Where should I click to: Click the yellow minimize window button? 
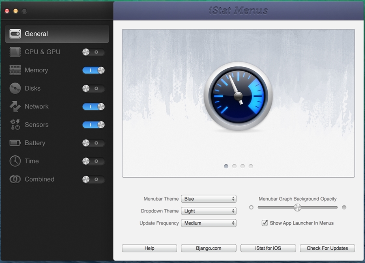15,11
